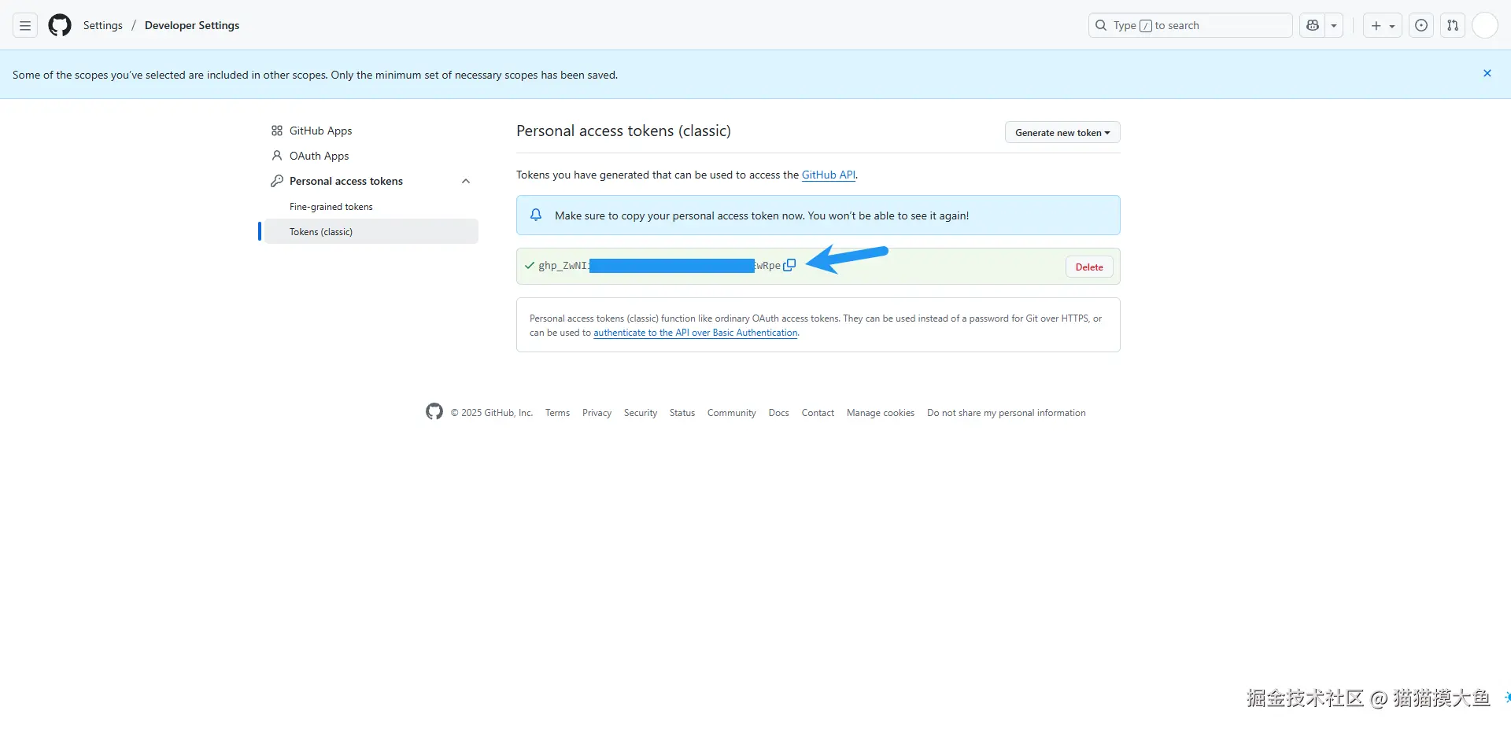Select Personal access tokens sidebar item
Image resolution: width=1511 pixels, height=729 pixels.
coord(346,181)
